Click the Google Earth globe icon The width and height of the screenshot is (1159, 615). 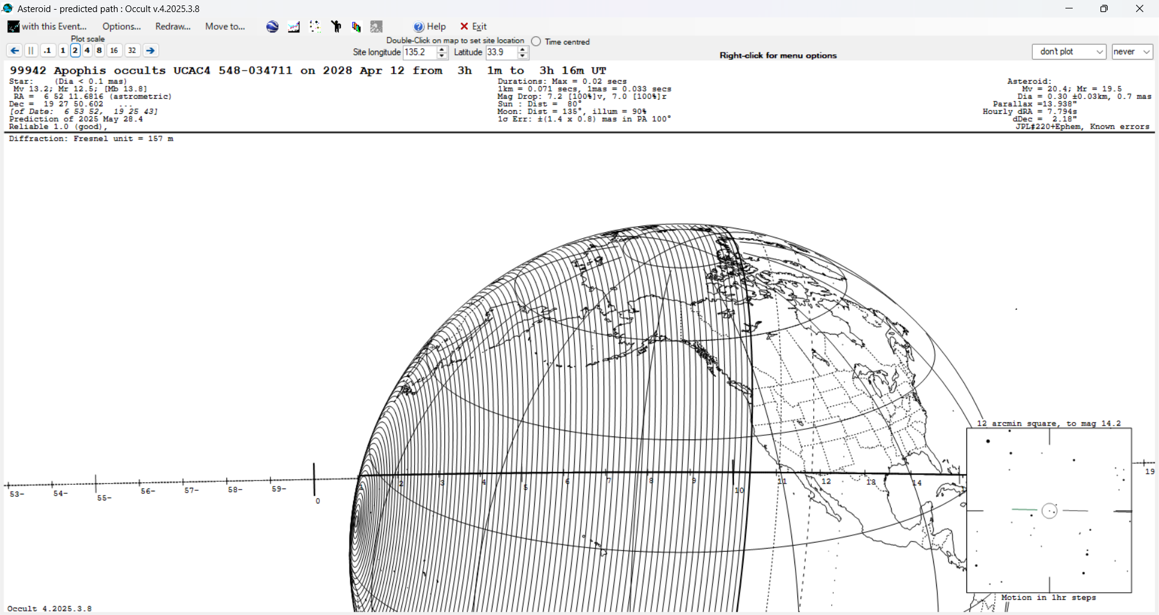tap(272, 27)
